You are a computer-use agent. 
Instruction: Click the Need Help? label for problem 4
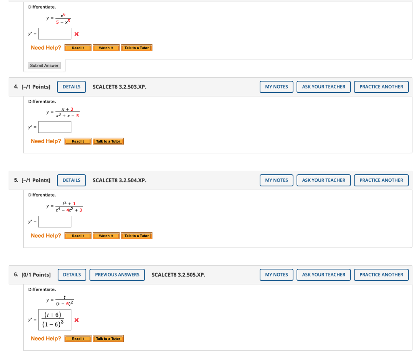click(46, 141)
